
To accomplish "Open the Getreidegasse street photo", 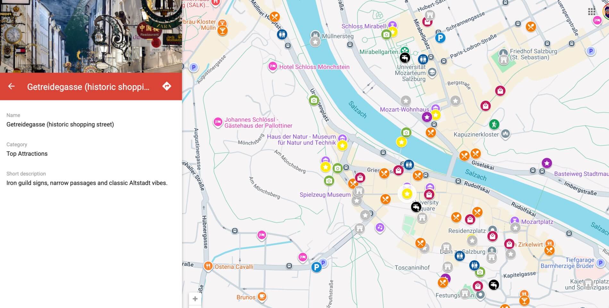I will [x=91, y=36].
